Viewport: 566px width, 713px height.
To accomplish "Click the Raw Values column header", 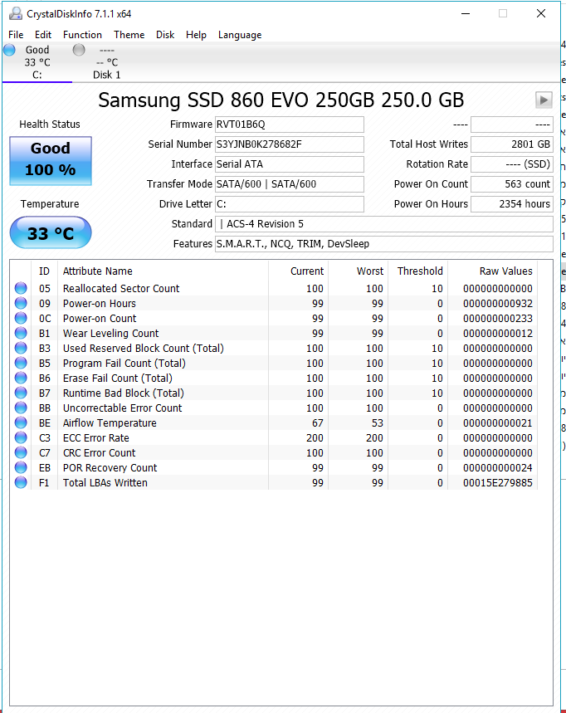I will (x=492, y=271).
